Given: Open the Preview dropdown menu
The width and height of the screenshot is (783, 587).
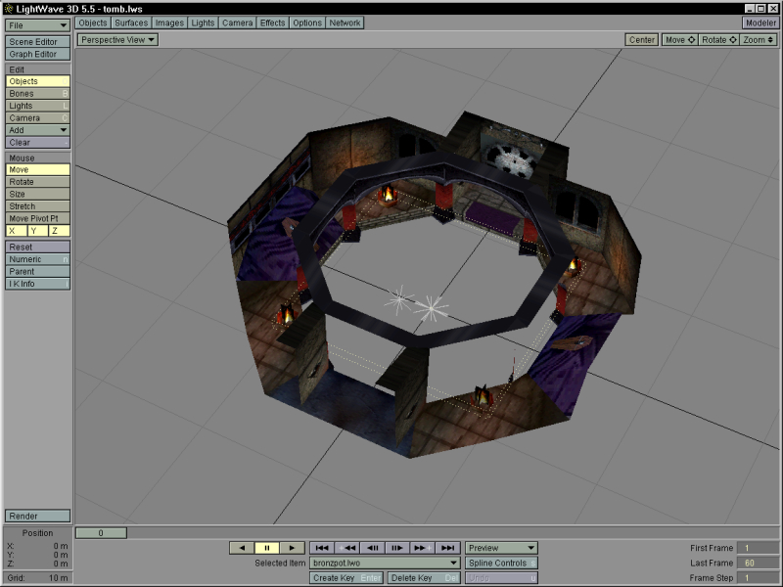Looking at the screenshot, I should pos(501,548).
